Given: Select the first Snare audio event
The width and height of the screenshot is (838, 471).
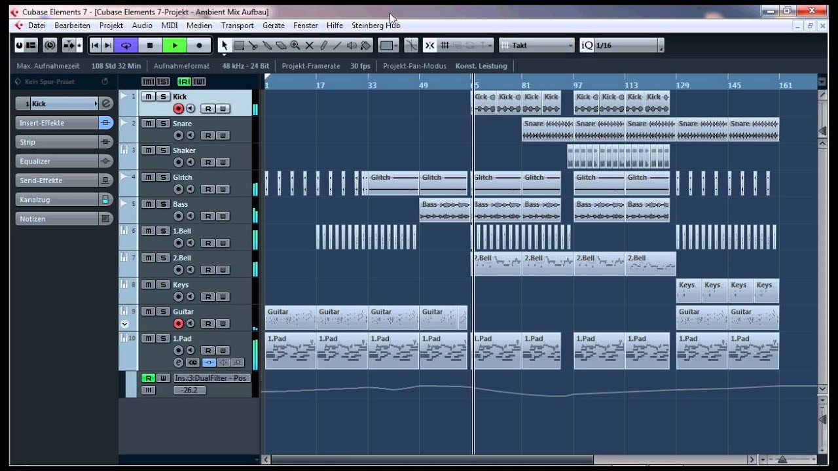Looking at the screenshot, I should point(547,130).
